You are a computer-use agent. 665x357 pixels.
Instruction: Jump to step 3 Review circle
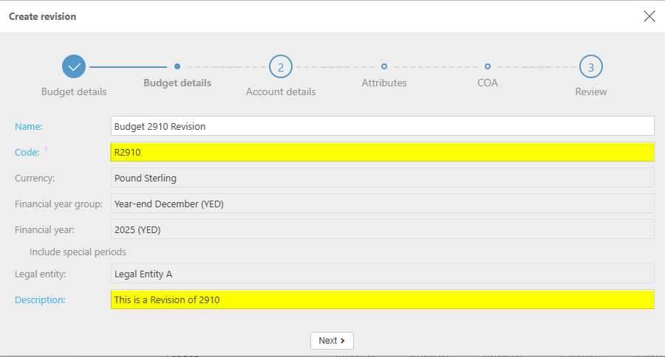590,66
